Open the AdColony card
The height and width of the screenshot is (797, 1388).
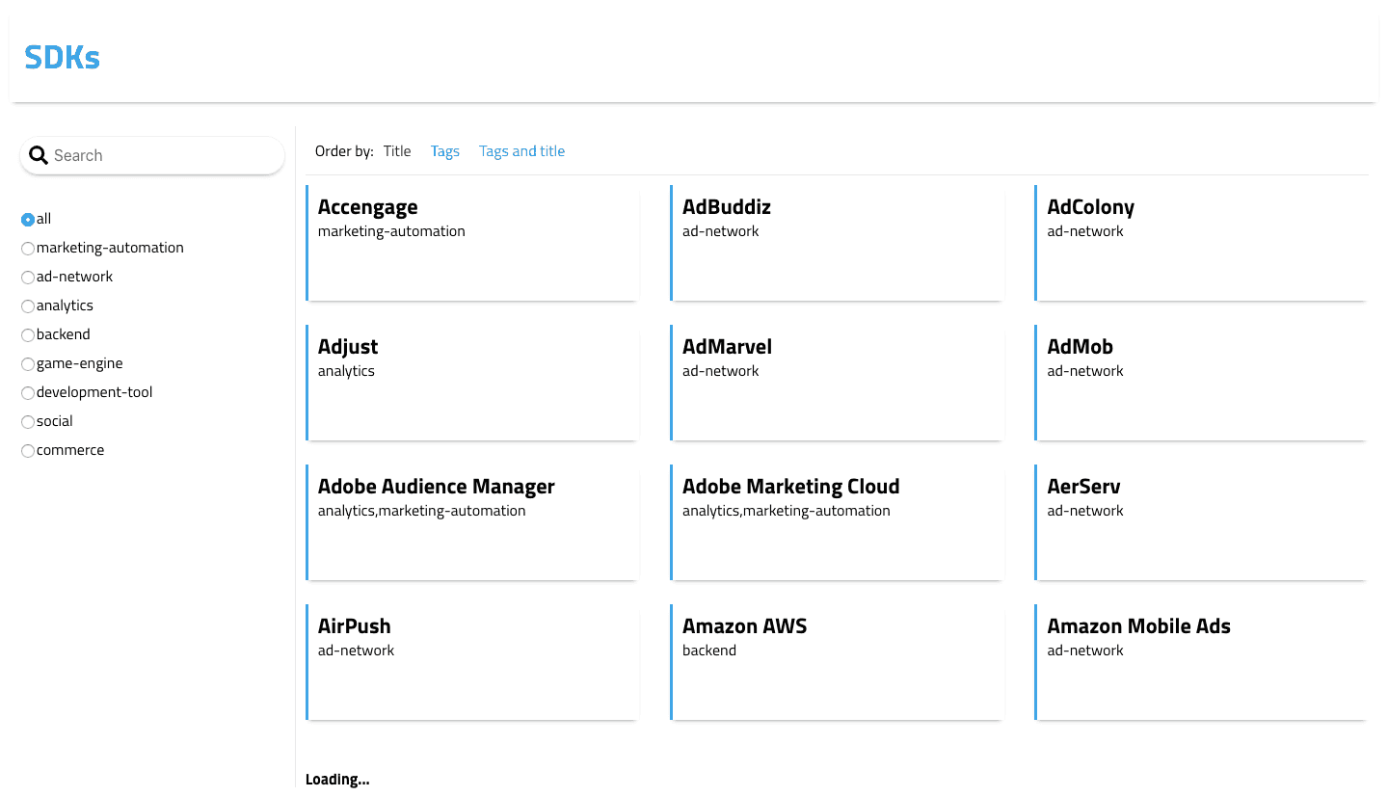pyautogui.click(x=1201, y=243)
